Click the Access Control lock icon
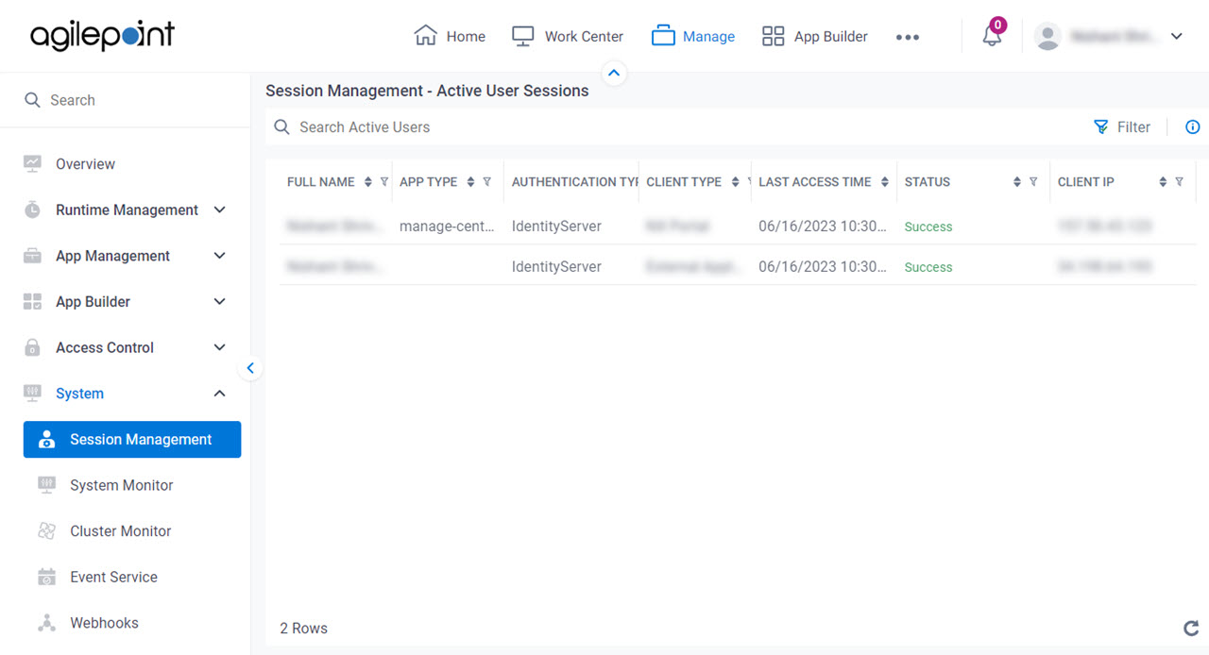The width and height of the screenshot is (1209, 655). tap(32, 347)
